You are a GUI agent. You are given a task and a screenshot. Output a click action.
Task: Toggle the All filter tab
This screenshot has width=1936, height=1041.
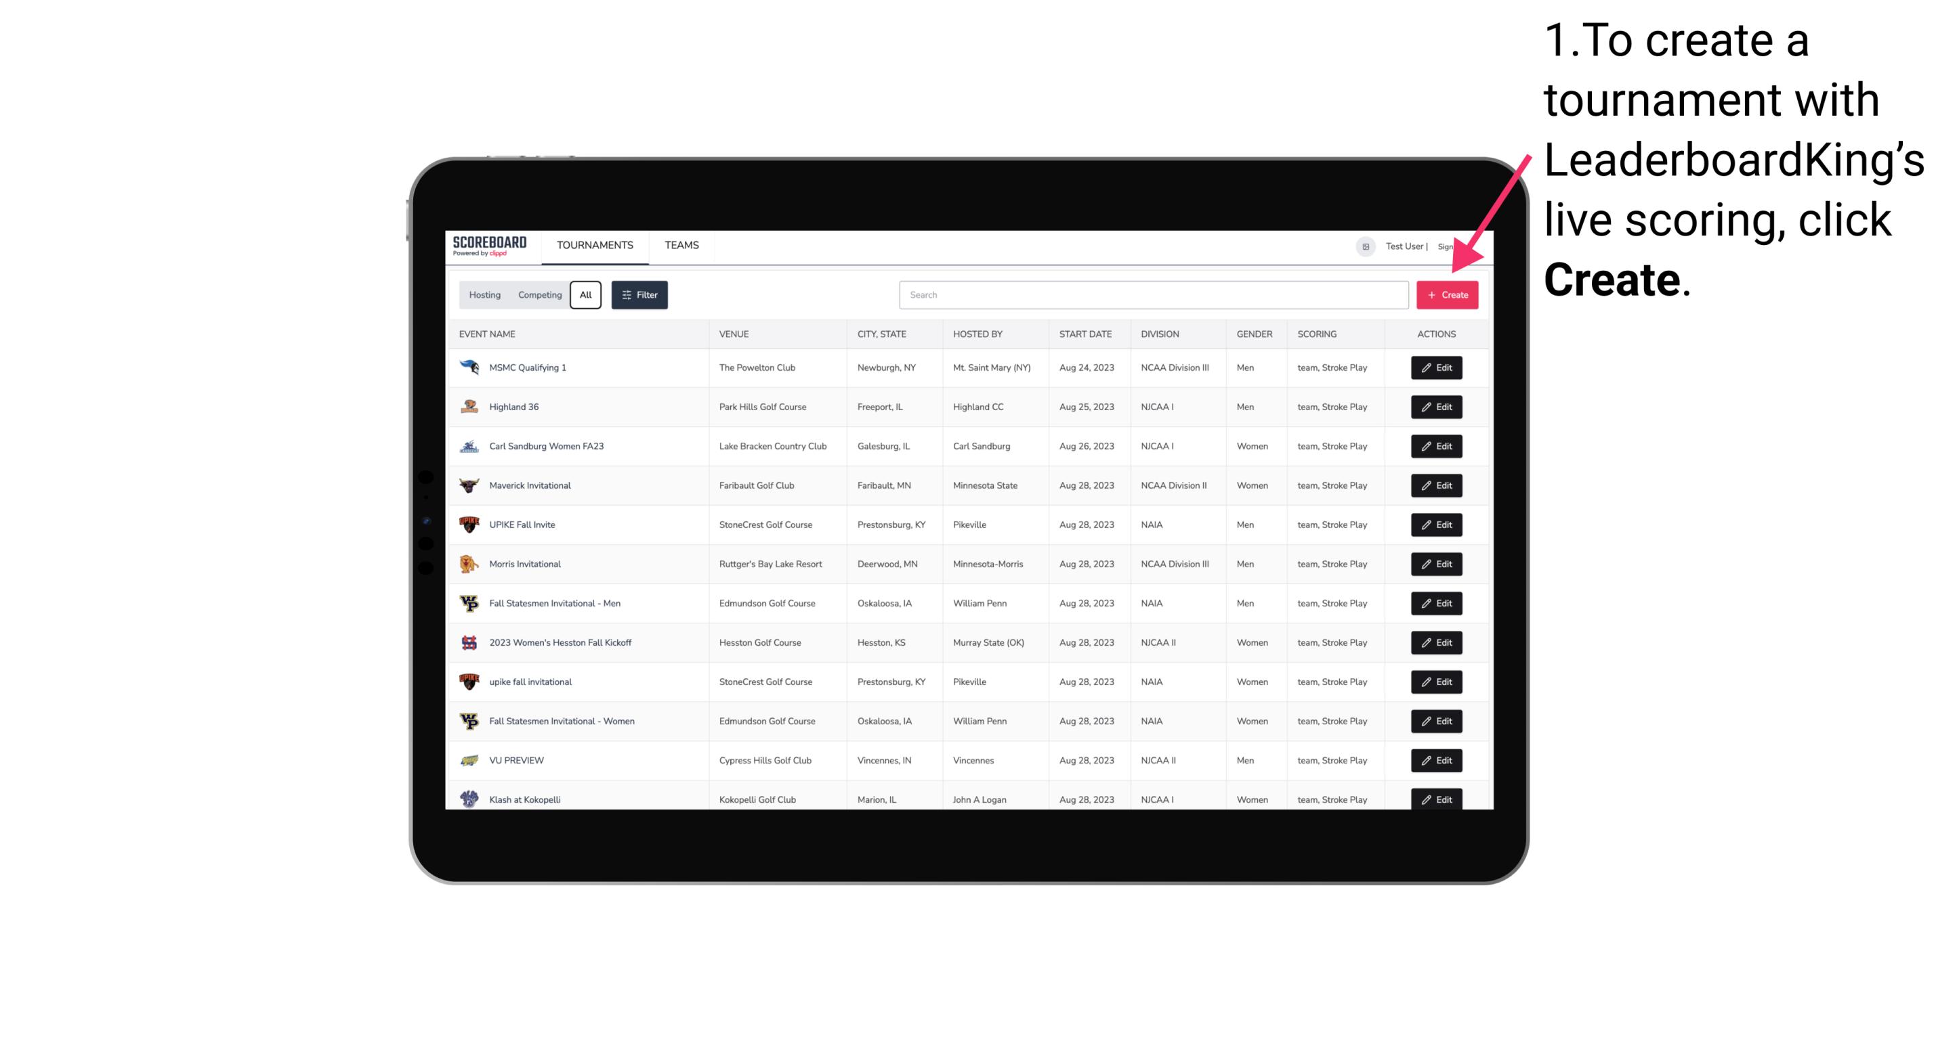[x=585, y=295]
